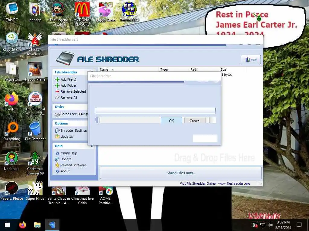Open the notification center icon
The width and height of the screenshot is (309, 231).
(299, 225)
